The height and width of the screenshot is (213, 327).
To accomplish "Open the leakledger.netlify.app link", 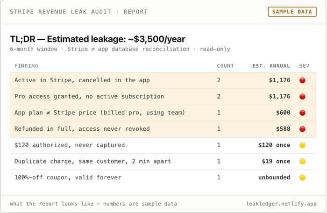I will tap(281, 204).
